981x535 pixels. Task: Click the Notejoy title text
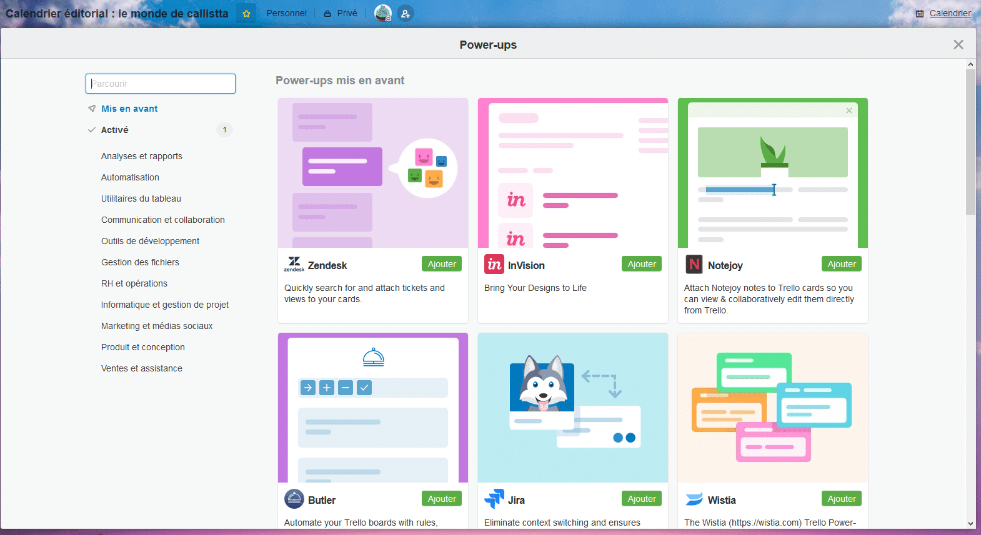click(725, 265)
